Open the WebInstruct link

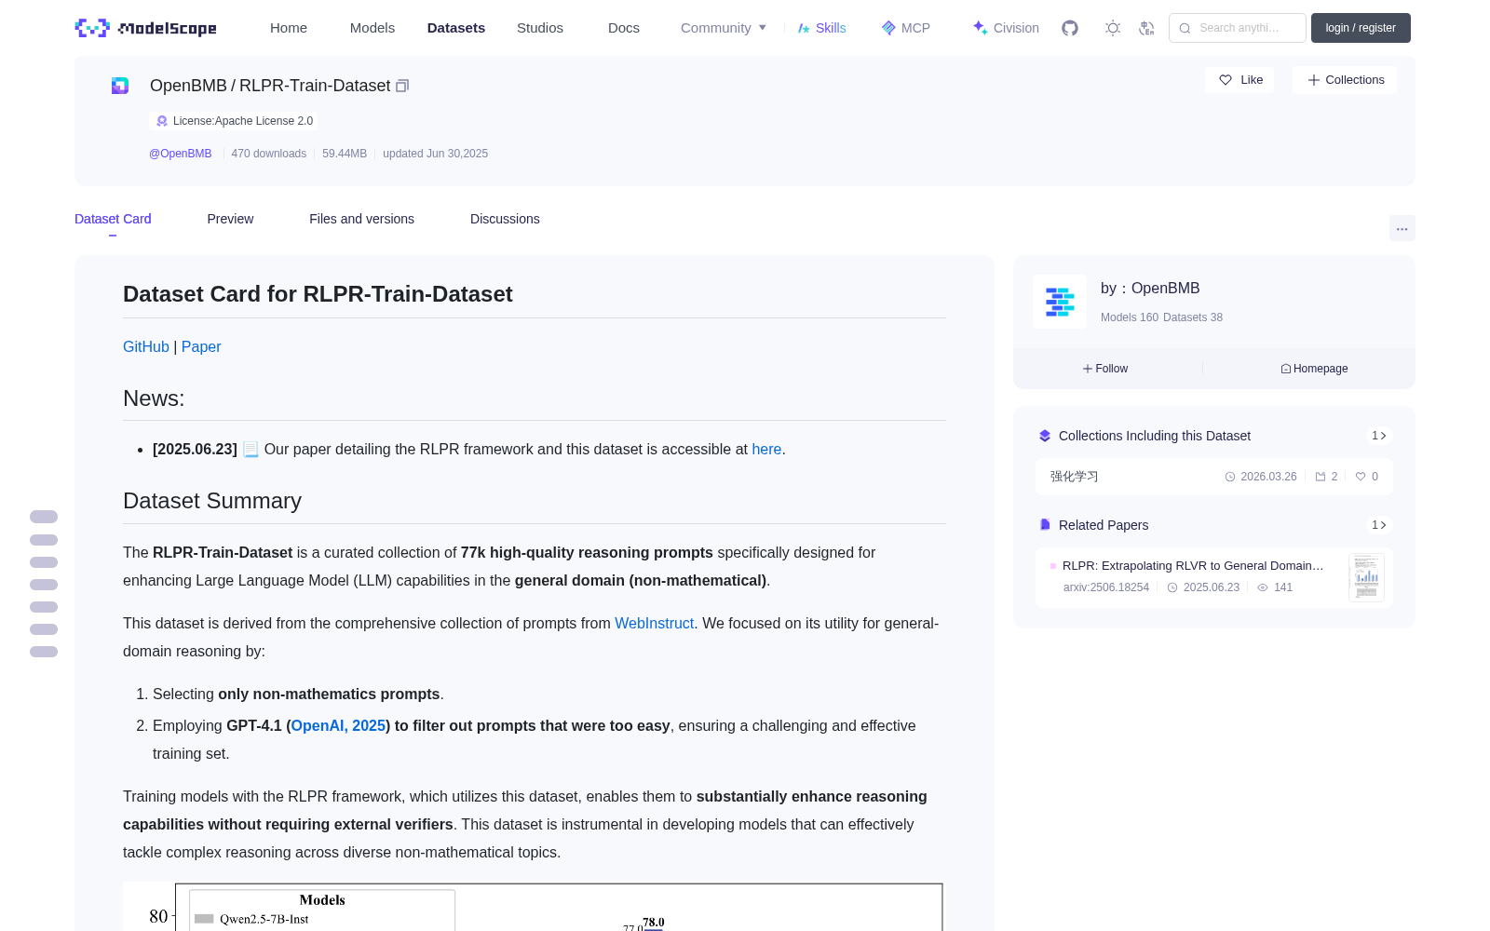654,623
